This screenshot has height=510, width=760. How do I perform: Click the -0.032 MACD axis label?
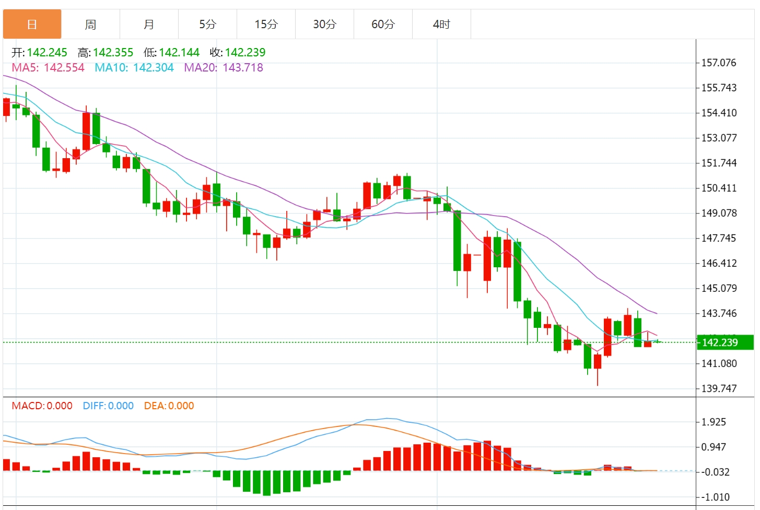[x=715, y=472]
